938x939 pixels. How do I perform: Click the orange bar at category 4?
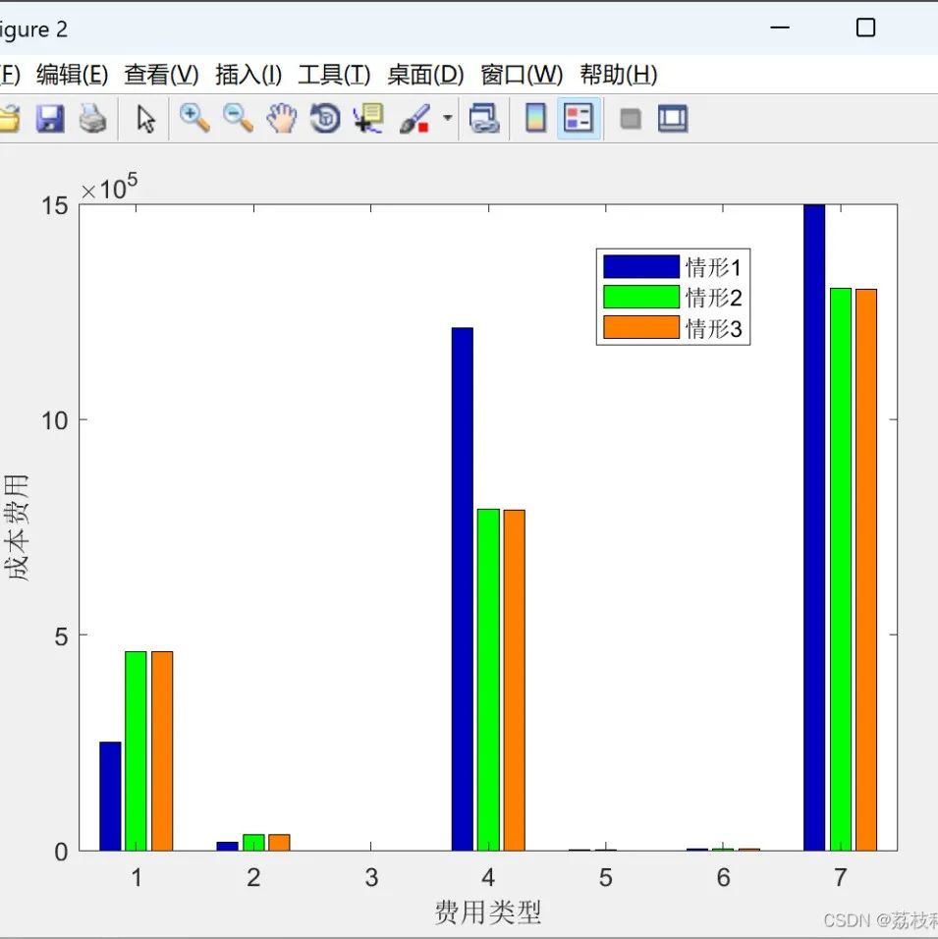pos(514,681)
